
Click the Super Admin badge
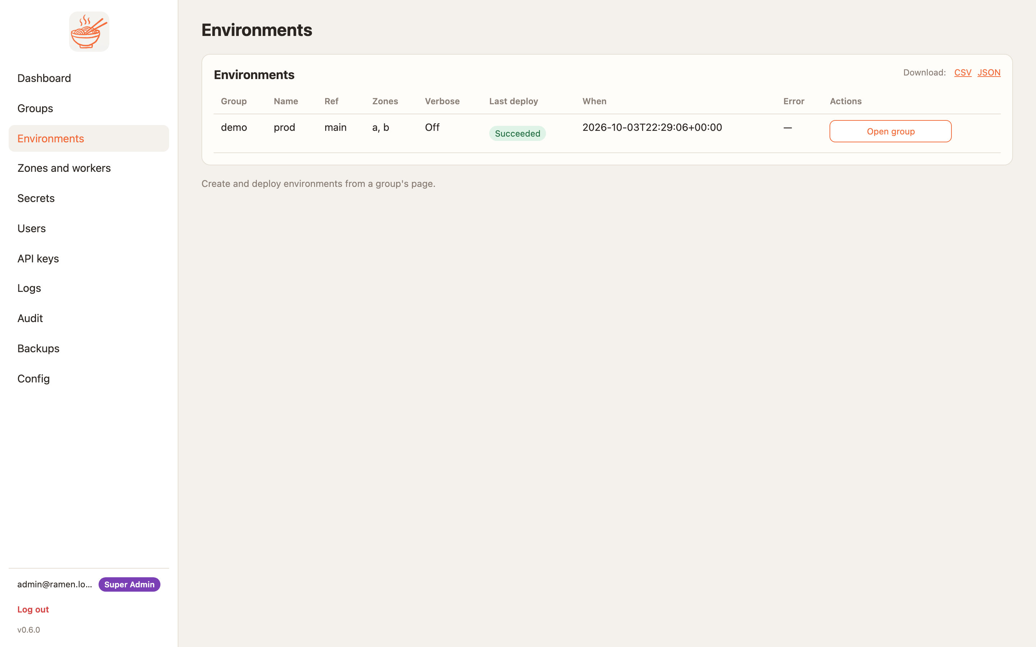[x=129, y=584]
